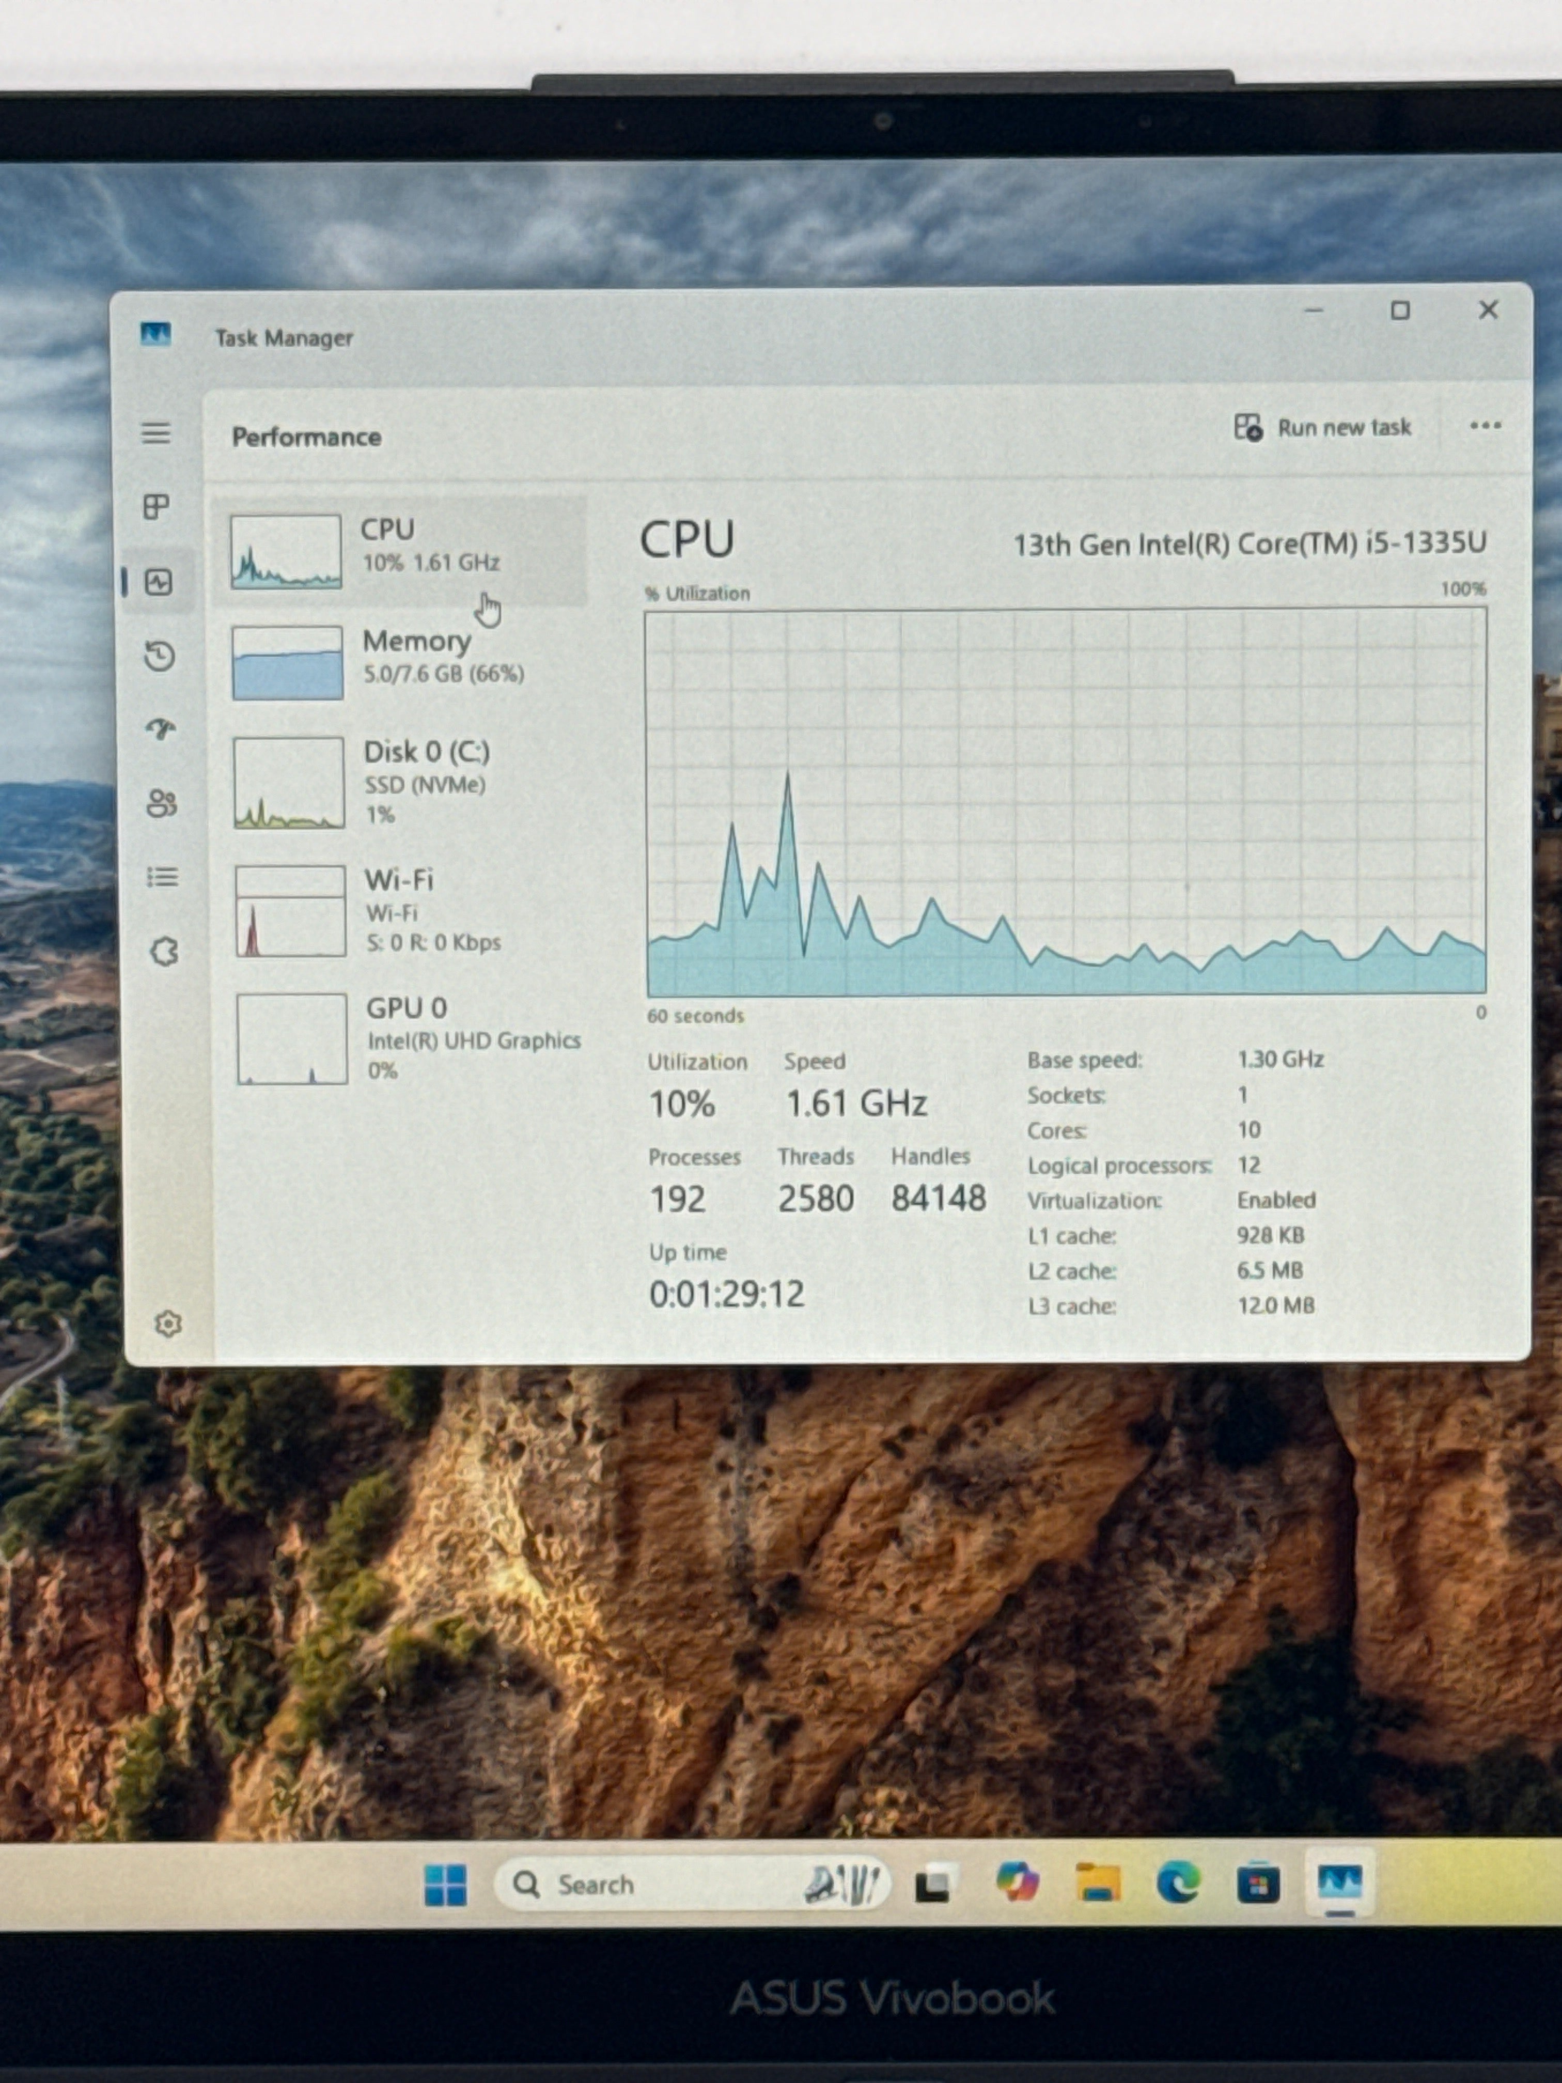Image resolution: width=1562 pixels, height=2083 pixels.
Task: Open the Task Manager navigation hamburger menu
Action: click(x=157, y=433)
